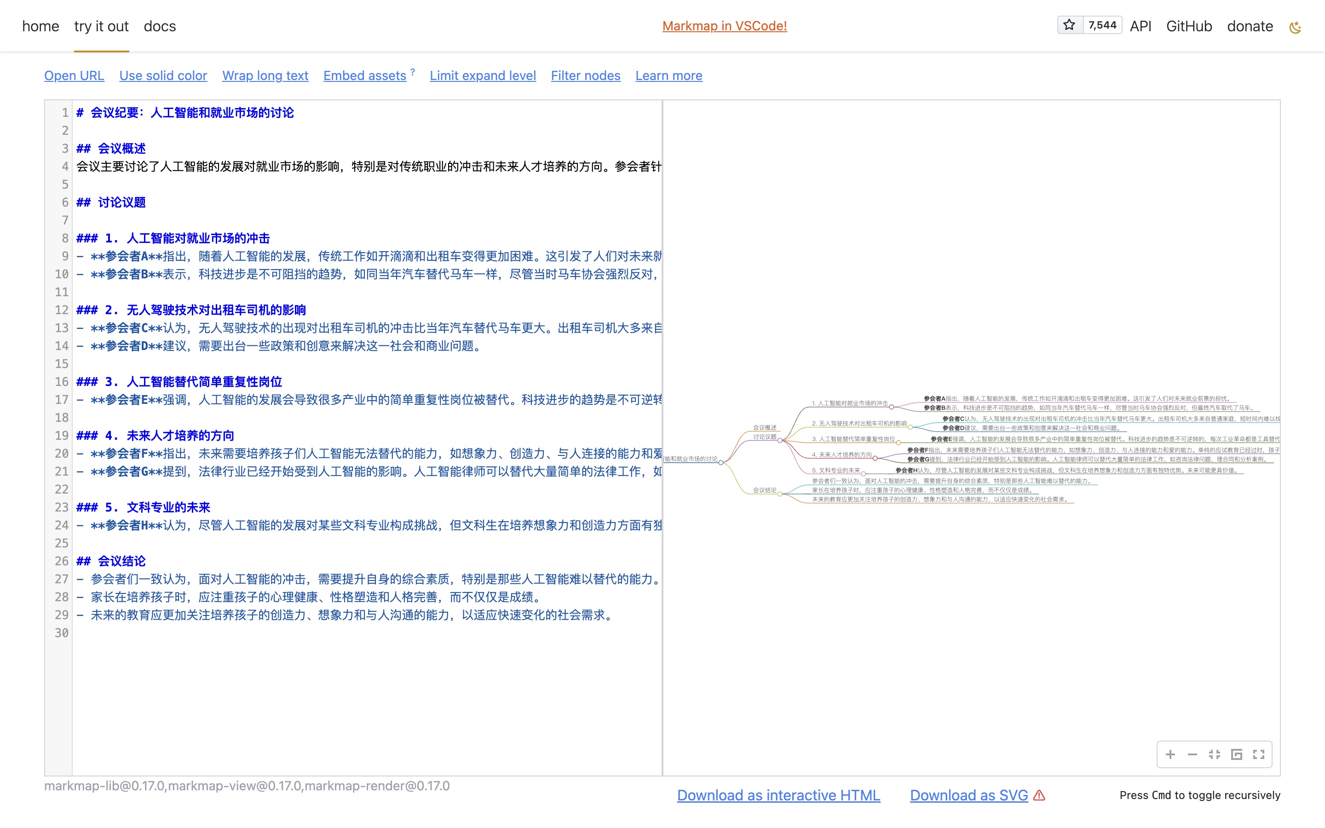Image resolution: width=1325 pixels, height=828 pixels.
Task: Click the Learn more link
Action: tap(668, 75)
